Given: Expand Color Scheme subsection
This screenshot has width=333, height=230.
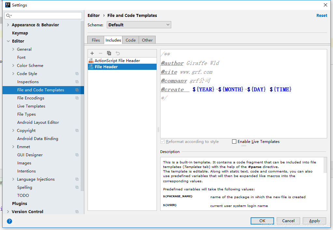Looking at the screenshot, I should point(13,66).
